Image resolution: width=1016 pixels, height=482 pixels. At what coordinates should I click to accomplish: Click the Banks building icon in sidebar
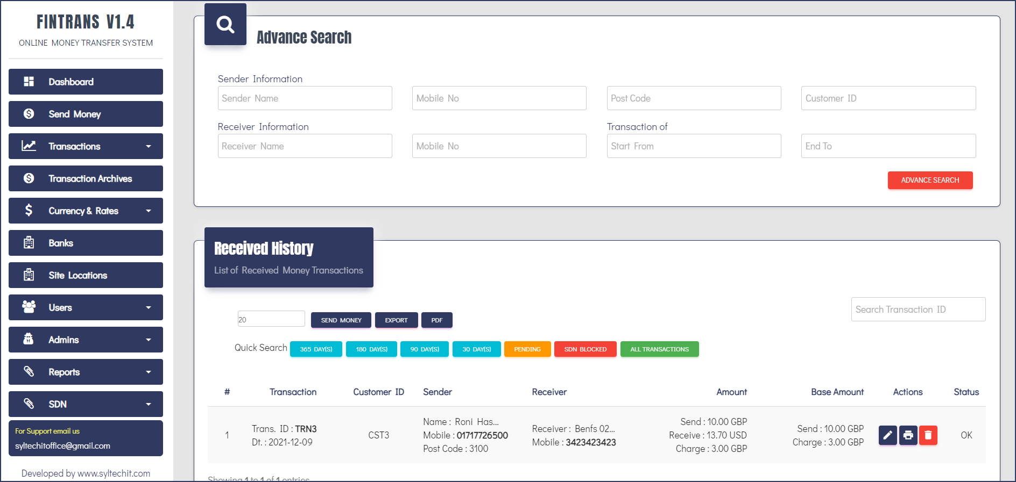pyautogui.click(x=29, y=243)
